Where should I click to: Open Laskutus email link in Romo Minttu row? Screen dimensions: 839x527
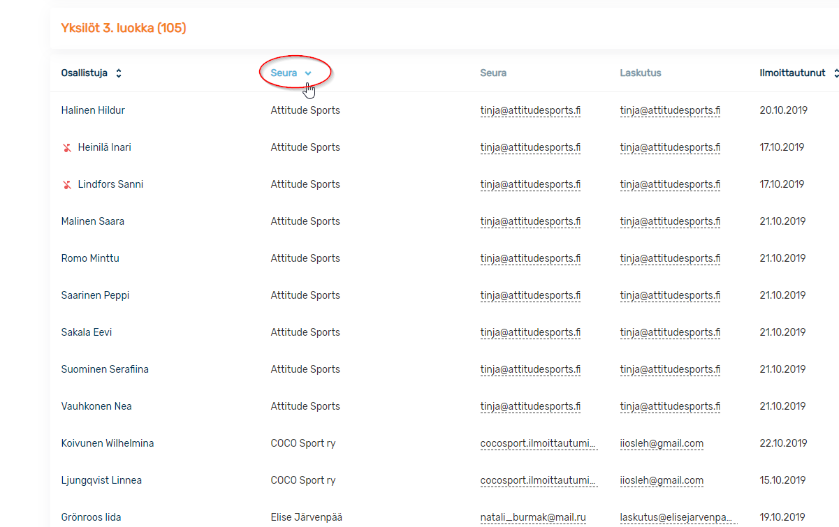(670, 258)
